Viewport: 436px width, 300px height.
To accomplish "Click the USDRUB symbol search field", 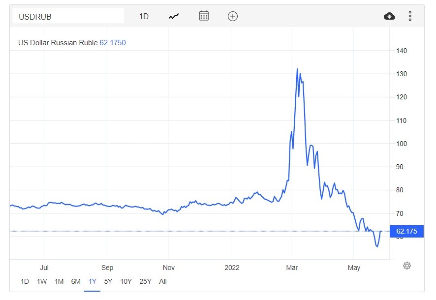I will point(69,16).
